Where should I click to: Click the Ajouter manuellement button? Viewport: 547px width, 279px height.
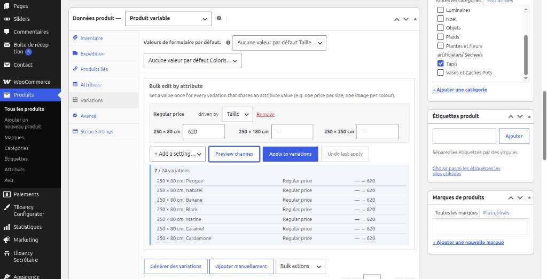tap(241, 266)
